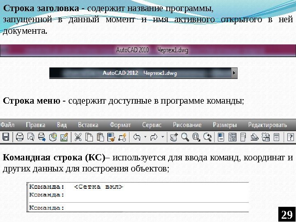Activate the Pan hand tool
296x222 pixels.
point(173,137)
